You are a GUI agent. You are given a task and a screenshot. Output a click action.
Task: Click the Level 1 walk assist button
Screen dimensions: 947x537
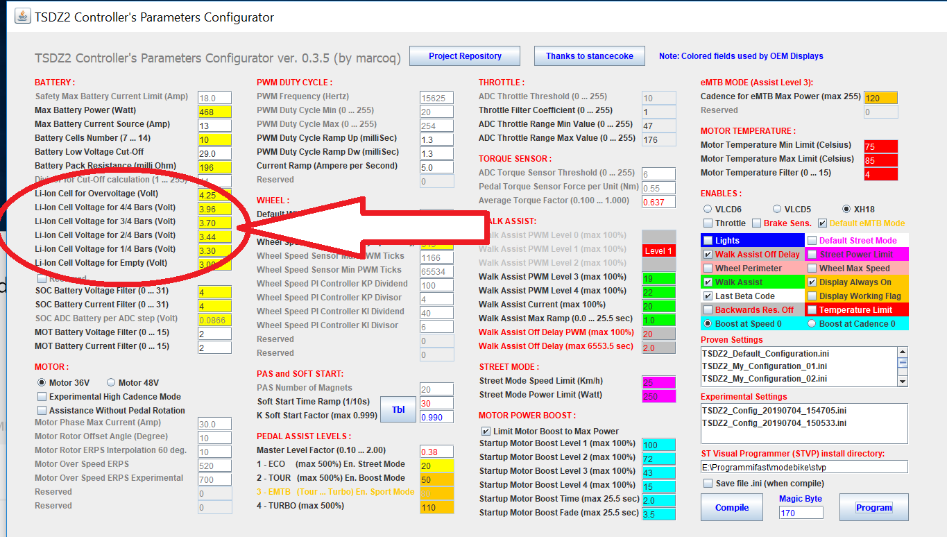click(x=658, y=250)
